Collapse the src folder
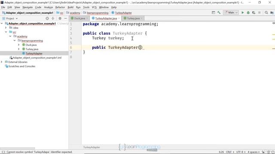The width and height of the screenshot is (275, 154). [x=6, y=32]
